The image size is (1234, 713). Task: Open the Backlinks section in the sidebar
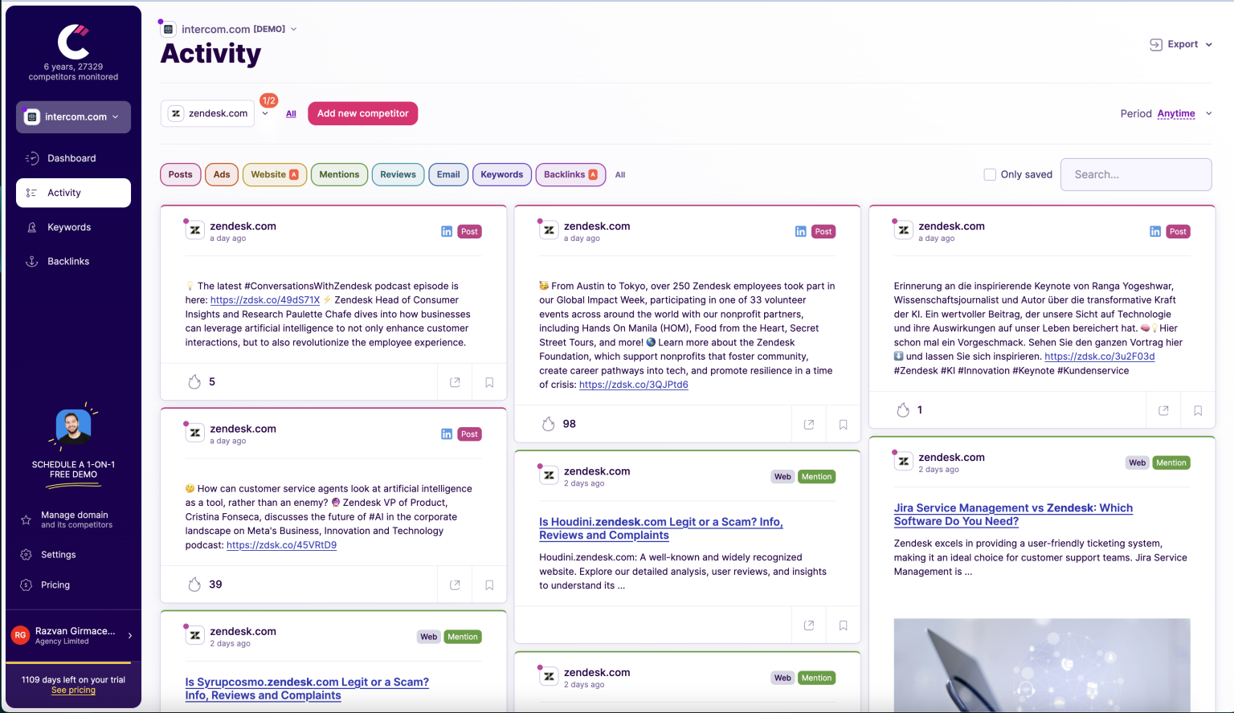click(67, 261)
